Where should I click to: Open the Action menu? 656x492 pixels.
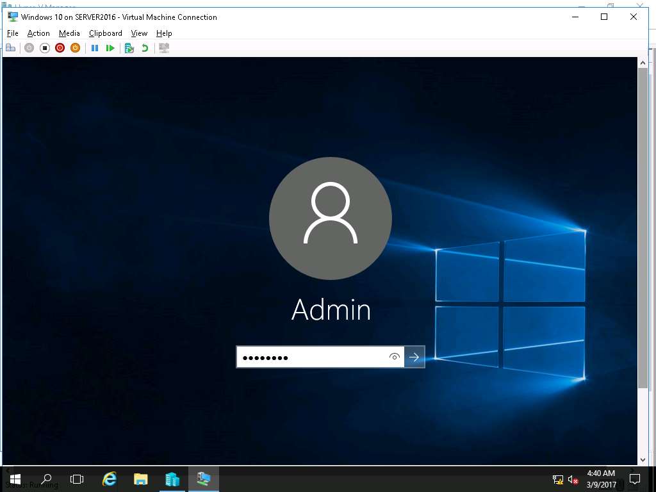(x=38, y=33)
